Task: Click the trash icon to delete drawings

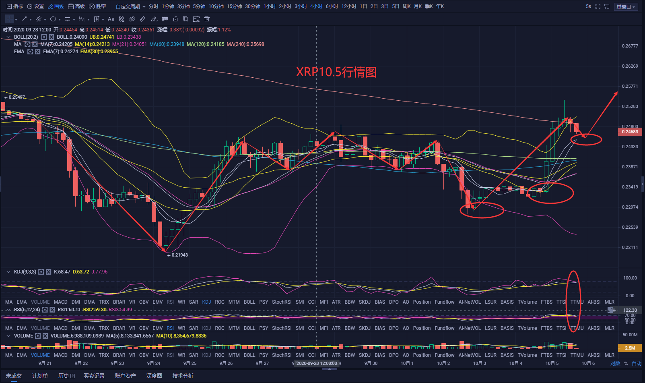Action: pos(207,19)
